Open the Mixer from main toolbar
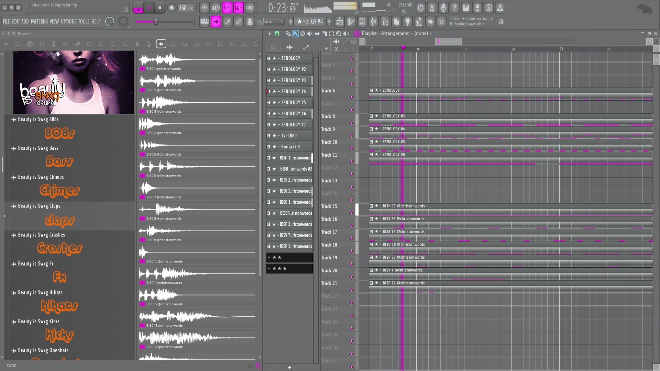 tap(374, 22)
